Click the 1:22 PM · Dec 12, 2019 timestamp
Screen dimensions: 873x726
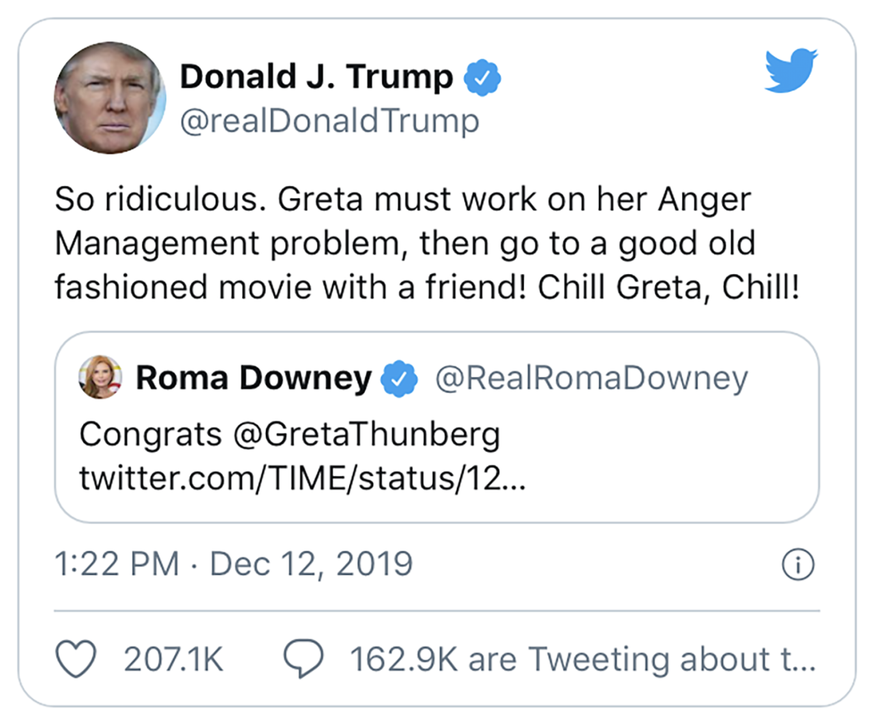[233, 564]
